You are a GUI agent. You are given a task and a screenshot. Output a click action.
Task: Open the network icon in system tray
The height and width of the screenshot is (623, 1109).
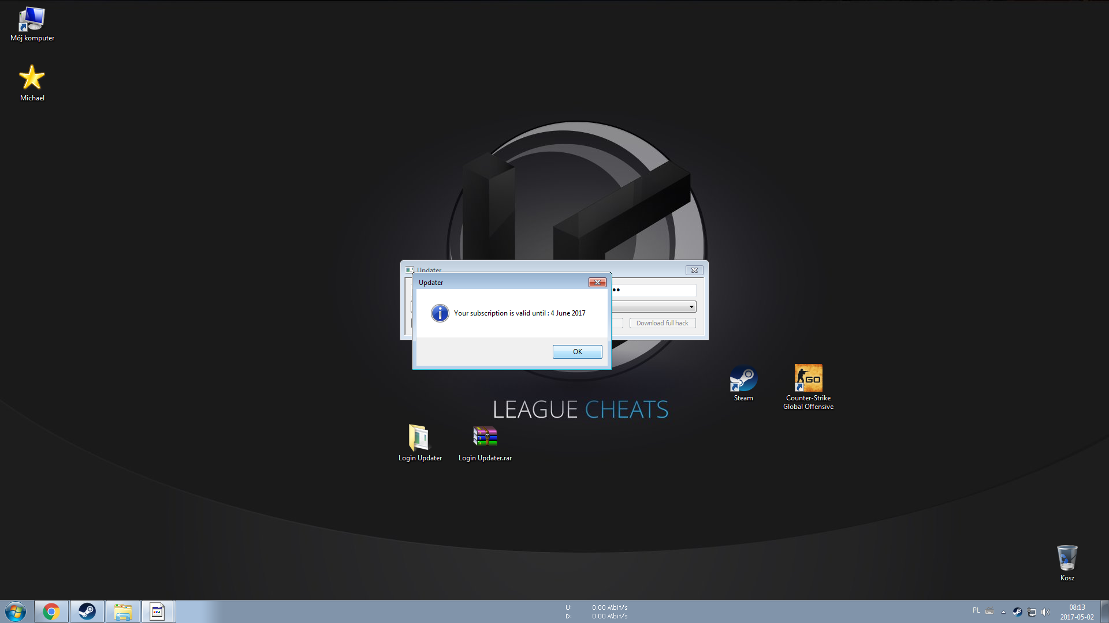pos(1032,612)
